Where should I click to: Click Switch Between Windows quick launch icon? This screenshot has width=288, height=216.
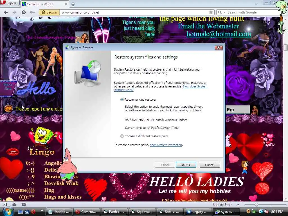[x=27, y=212]
